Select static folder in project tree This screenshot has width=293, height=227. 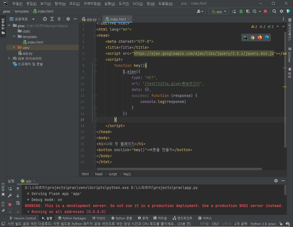26,31
